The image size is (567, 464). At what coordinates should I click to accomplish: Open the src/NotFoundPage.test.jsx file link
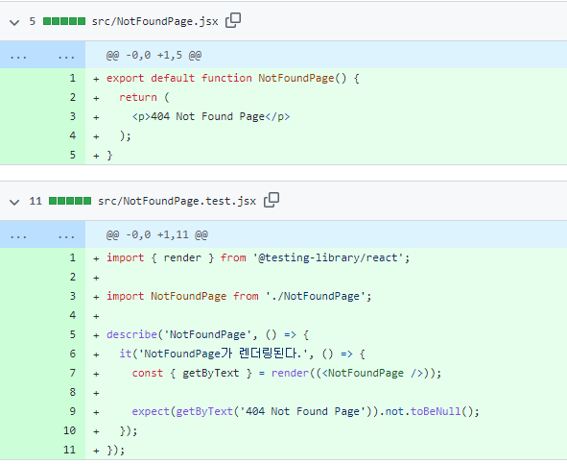(x=177, y=201)
